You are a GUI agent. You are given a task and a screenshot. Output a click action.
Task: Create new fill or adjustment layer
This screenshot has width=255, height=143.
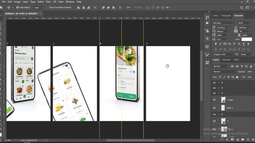[x=237, y=139]
